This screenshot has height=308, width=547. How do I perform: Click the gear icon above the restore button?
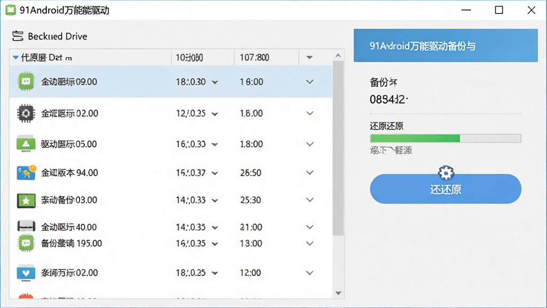pyautogui.click(x=446, y=173)
